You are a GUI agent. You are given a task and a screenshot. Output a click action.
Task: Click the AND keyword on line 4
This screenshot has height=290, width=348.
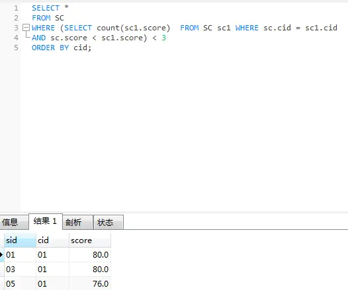[38, 38]
